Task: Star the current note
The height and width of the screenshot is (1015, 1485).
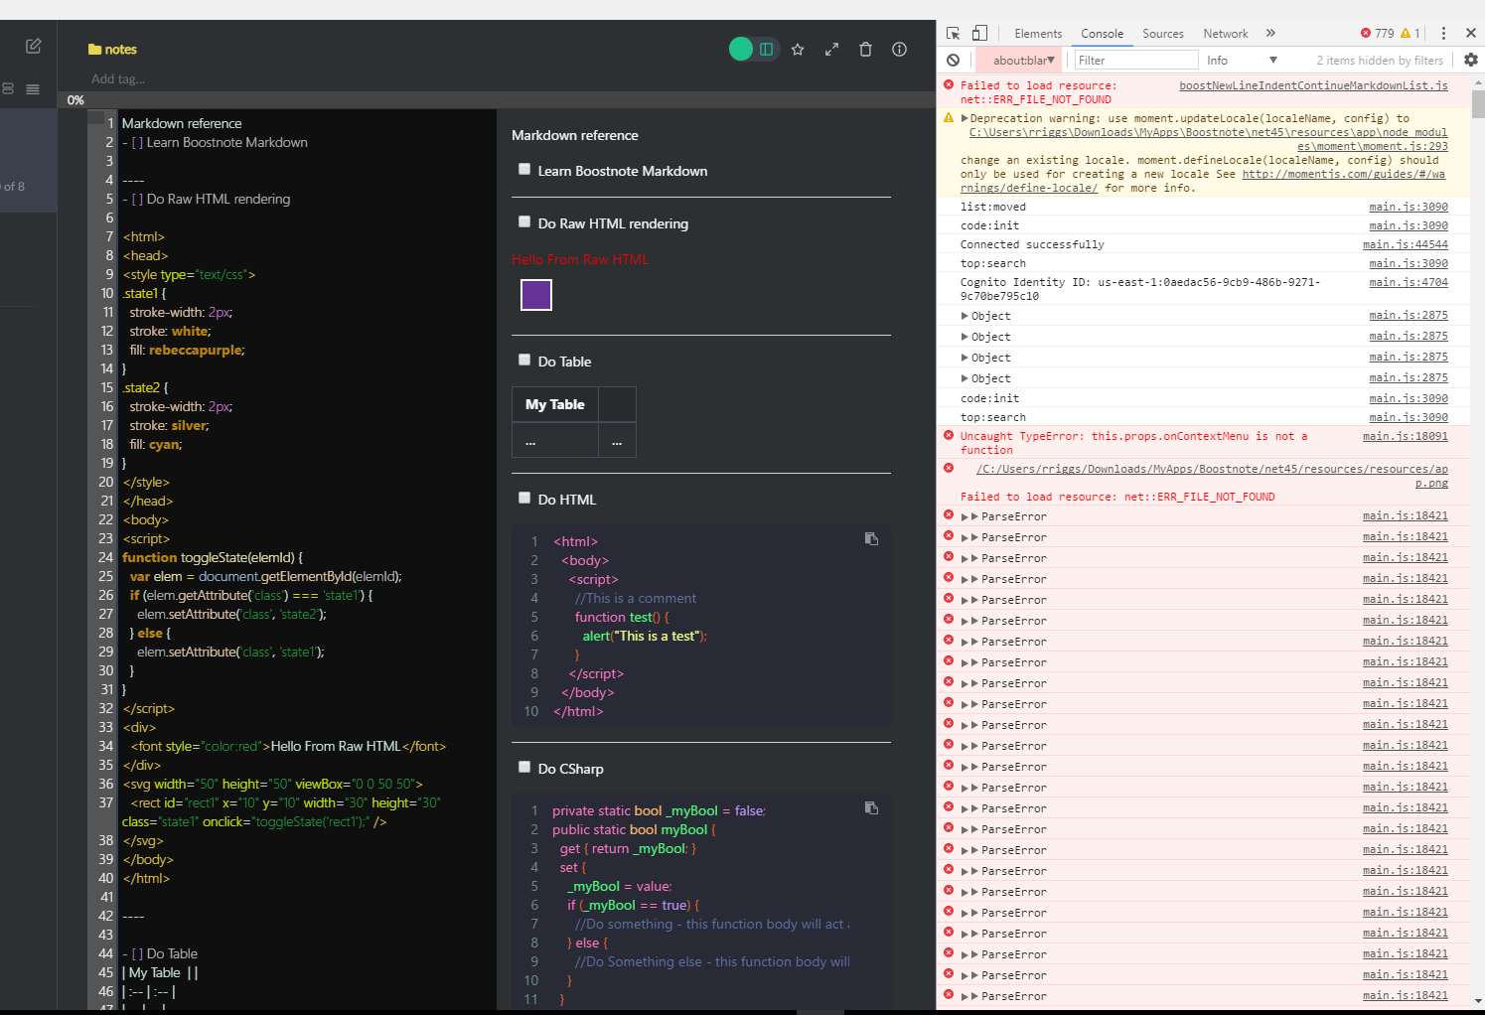Action: tap(798, 49)
